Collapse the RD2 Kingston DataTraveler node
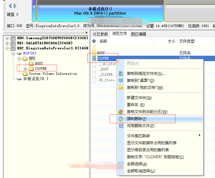The image size is (215, 178). [x=8, y=48]
